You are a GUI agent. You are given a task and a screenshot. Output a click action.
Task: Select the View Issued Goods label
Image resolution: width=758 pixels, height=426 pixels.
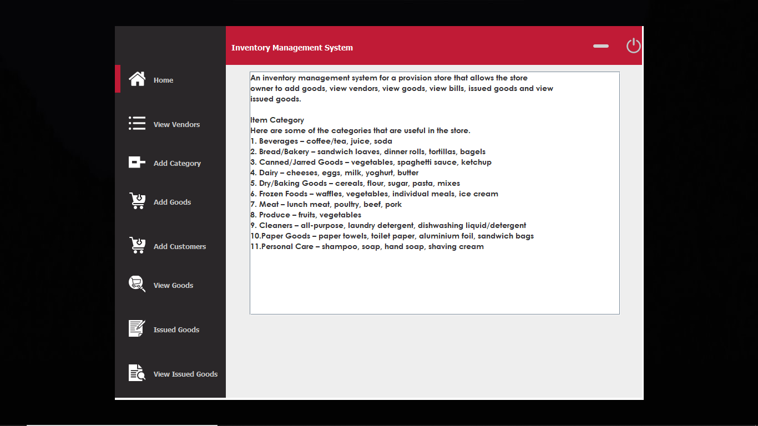coord(185,374)
